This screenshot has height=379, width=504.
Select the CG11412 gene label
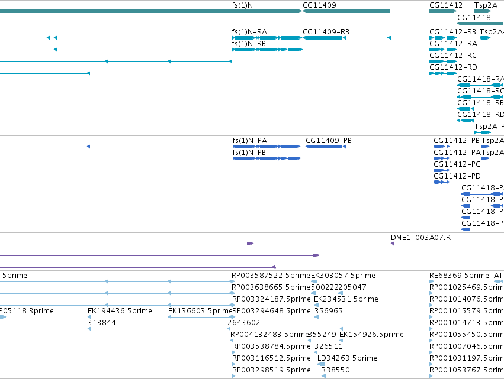click(x=446, y=5)
